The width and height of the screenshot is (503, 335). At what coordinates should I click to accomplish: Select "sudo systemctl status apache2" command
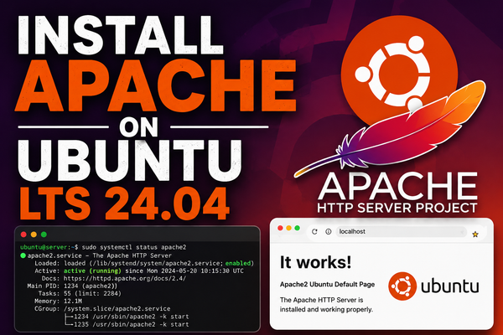point(134,247)
